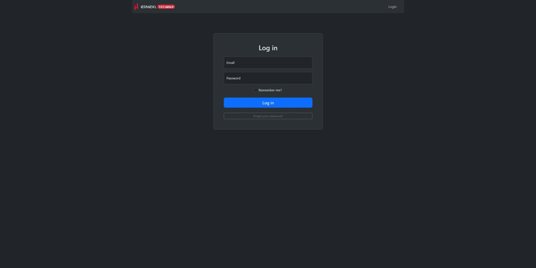Open the Login link in navbar
Screen dimensions: 536x268
click(x=392, y=7)
